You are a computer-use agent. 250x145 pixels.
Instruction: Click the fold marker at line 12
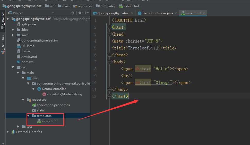click(109, 96)
